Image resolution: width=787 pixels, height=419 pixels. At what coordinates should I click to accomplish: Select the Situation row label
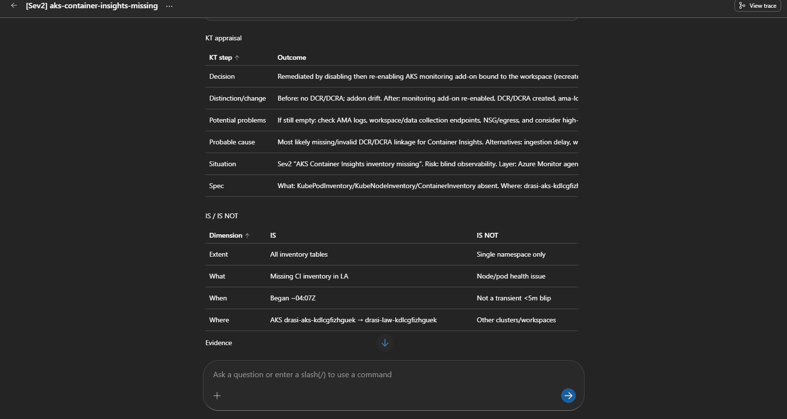[222, 164]
